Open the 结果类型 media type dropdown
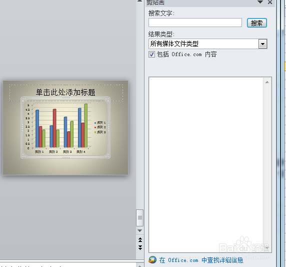Image resolution: width=286 pixels, height=267 pixels. tap(262, 44)
